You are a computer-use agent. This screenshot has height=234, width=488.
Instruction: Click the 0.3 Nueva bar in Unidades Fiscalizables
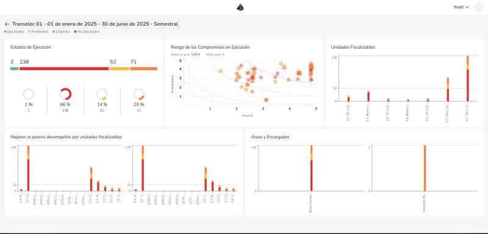click(368, 96)
